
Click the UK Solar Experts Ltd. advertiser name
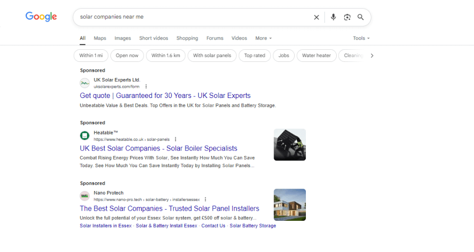click(117, 80)
